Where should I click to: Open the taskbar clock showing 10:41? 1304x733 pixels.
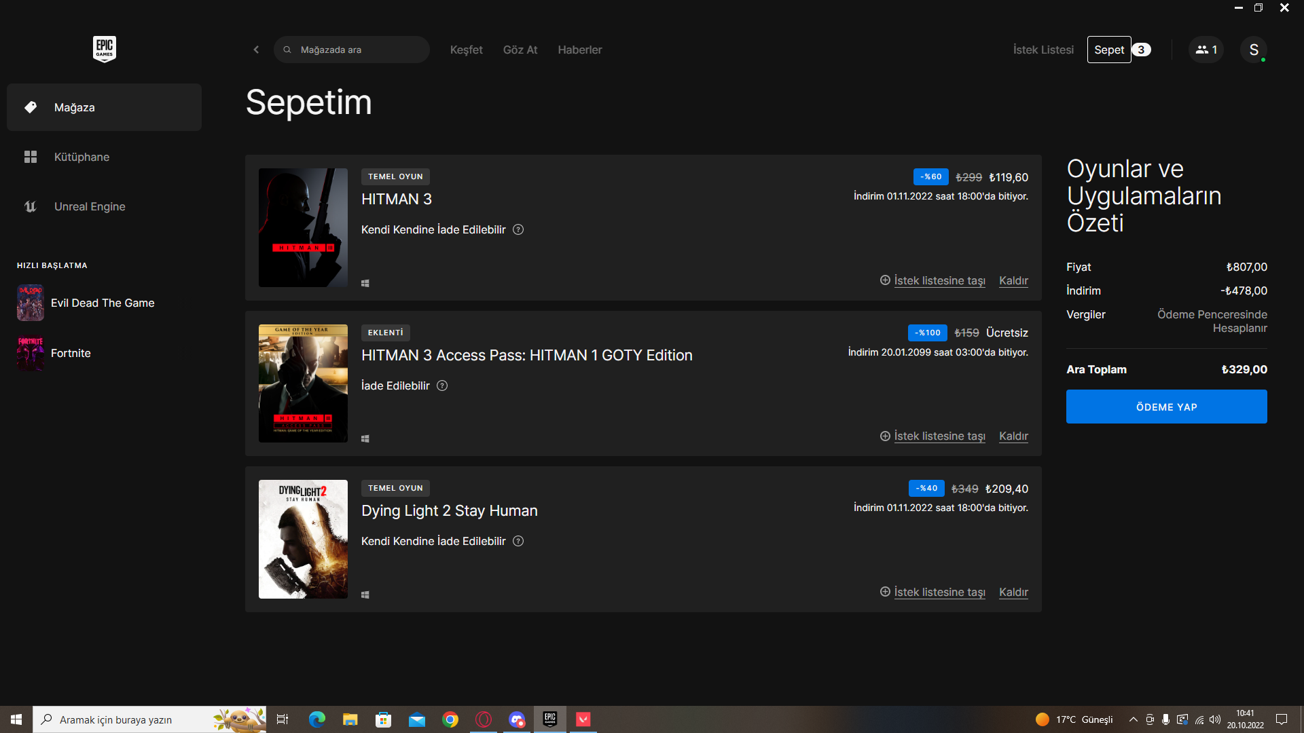coord(1245,719)
